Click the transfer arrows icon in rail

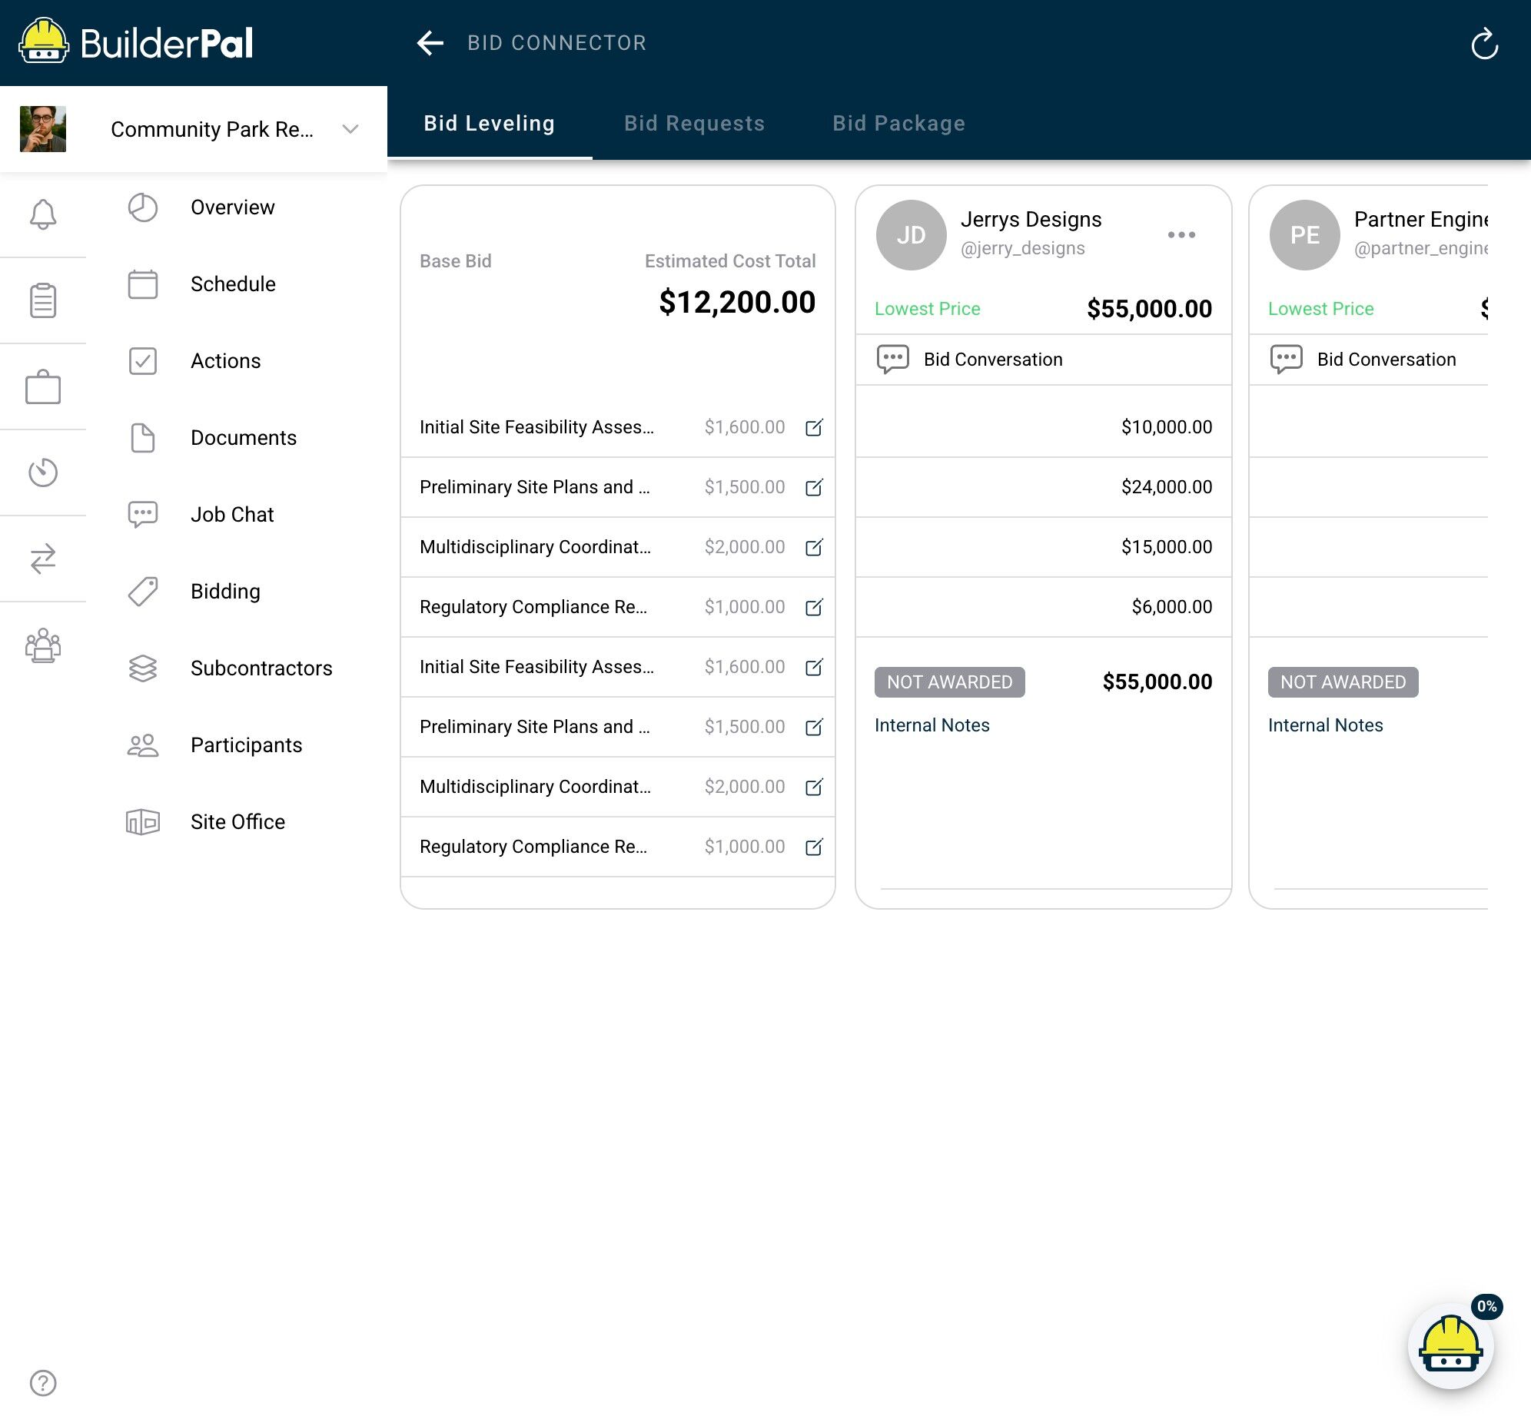43,559
